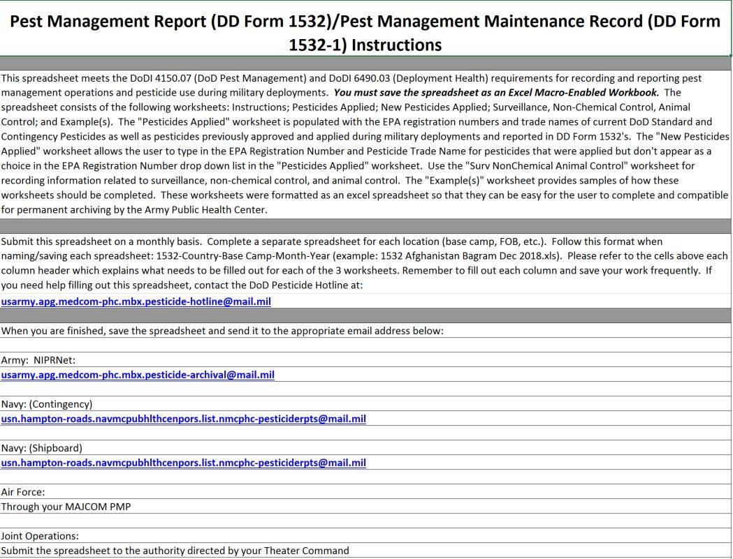Select the Pest Management Report title cell

[x=365, y=29]
